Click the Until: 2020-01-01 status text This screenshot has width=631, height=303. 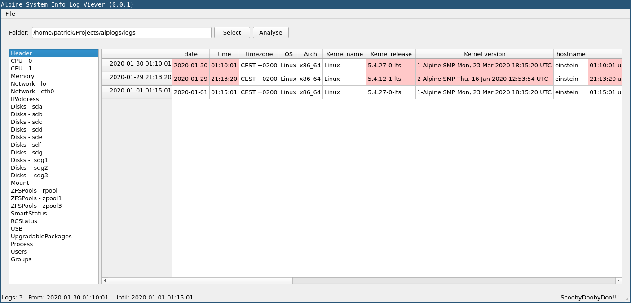(x=154, y=298)
